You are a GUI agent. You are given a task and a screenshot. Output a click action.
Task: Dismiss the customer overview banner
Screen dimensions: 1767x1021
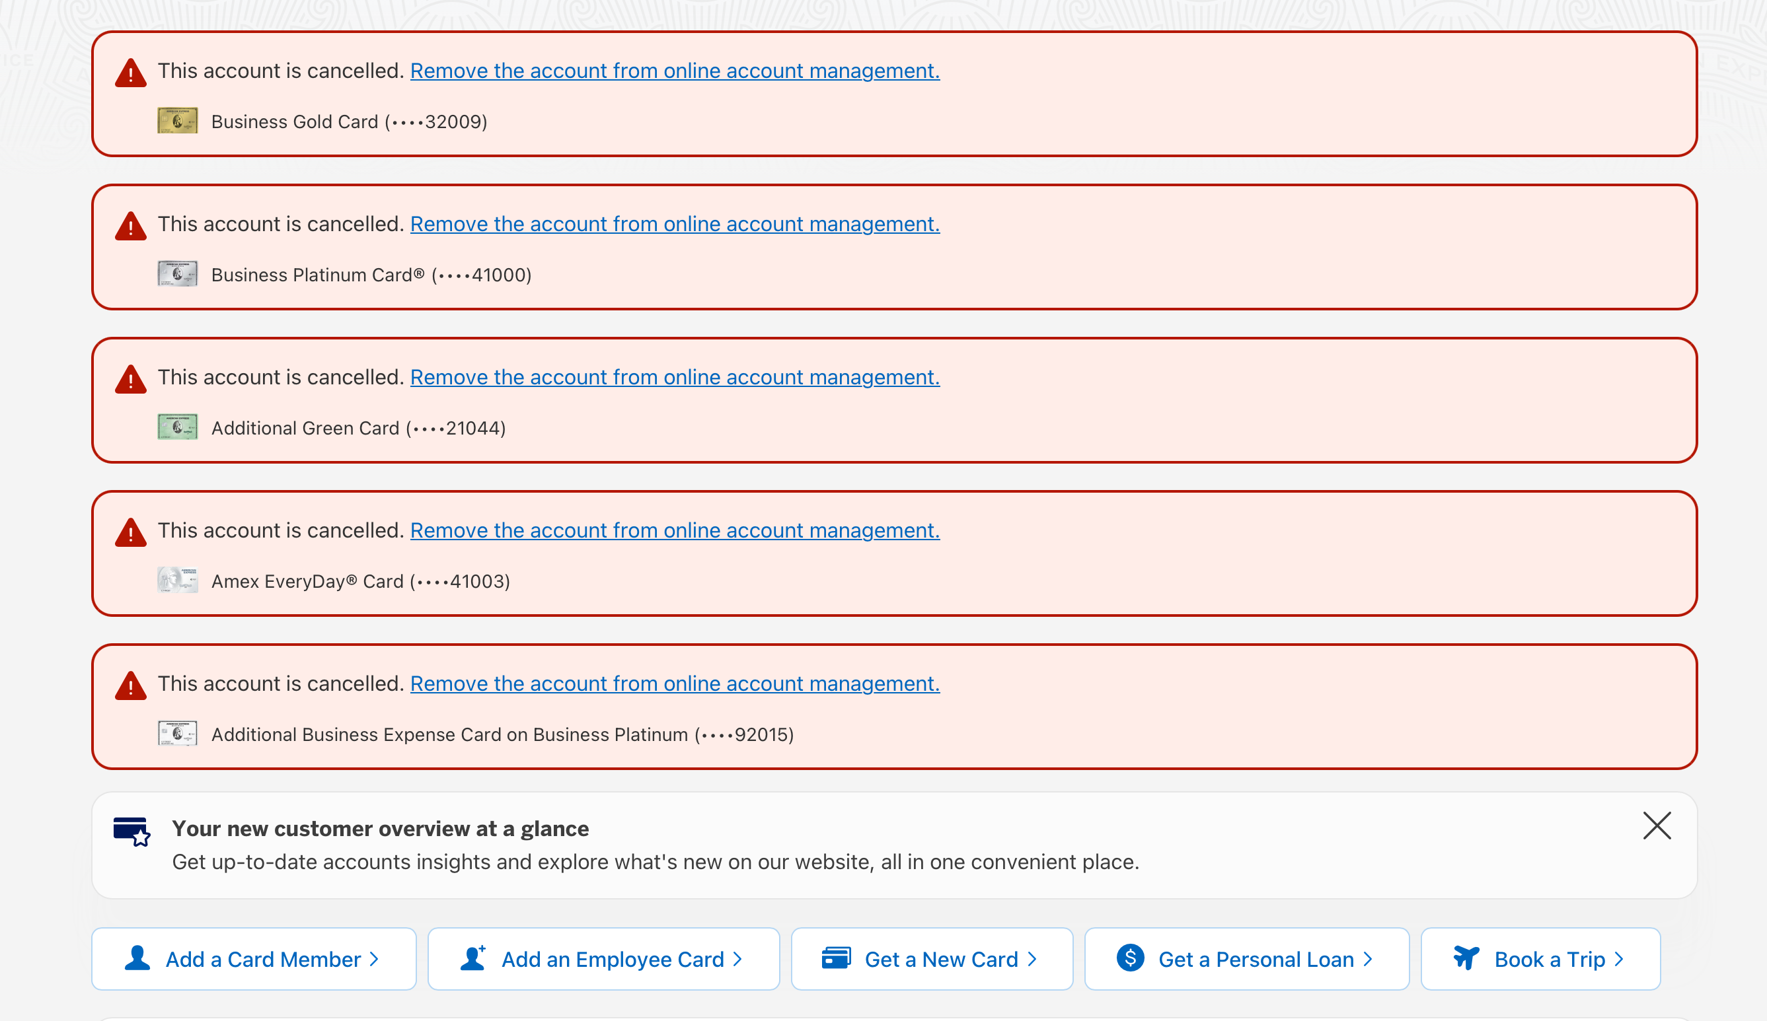point(1657,826)
